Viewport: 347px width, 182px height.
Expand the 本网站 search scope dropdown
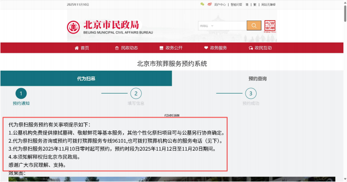coord(207,26)
